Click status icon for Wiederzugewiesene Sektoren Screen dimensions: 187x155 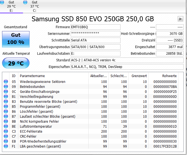pos(6,82)
